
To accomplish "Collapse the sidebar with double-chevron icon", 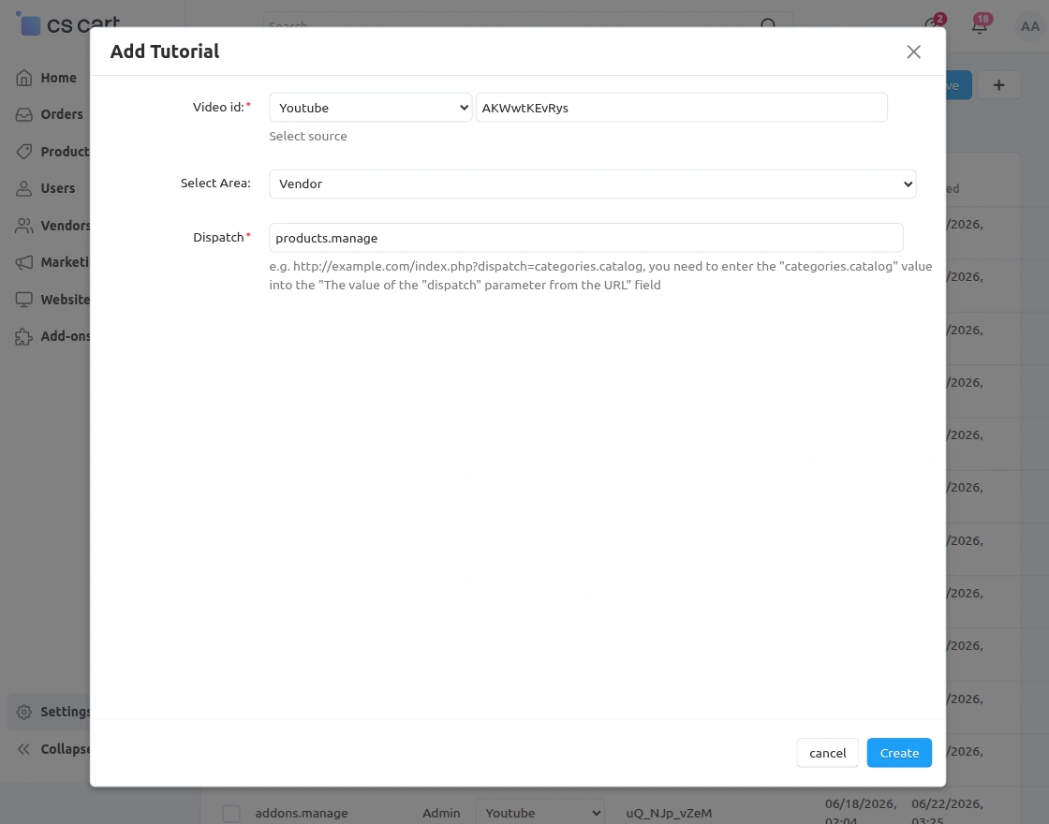I will click(x=24, y=749).
